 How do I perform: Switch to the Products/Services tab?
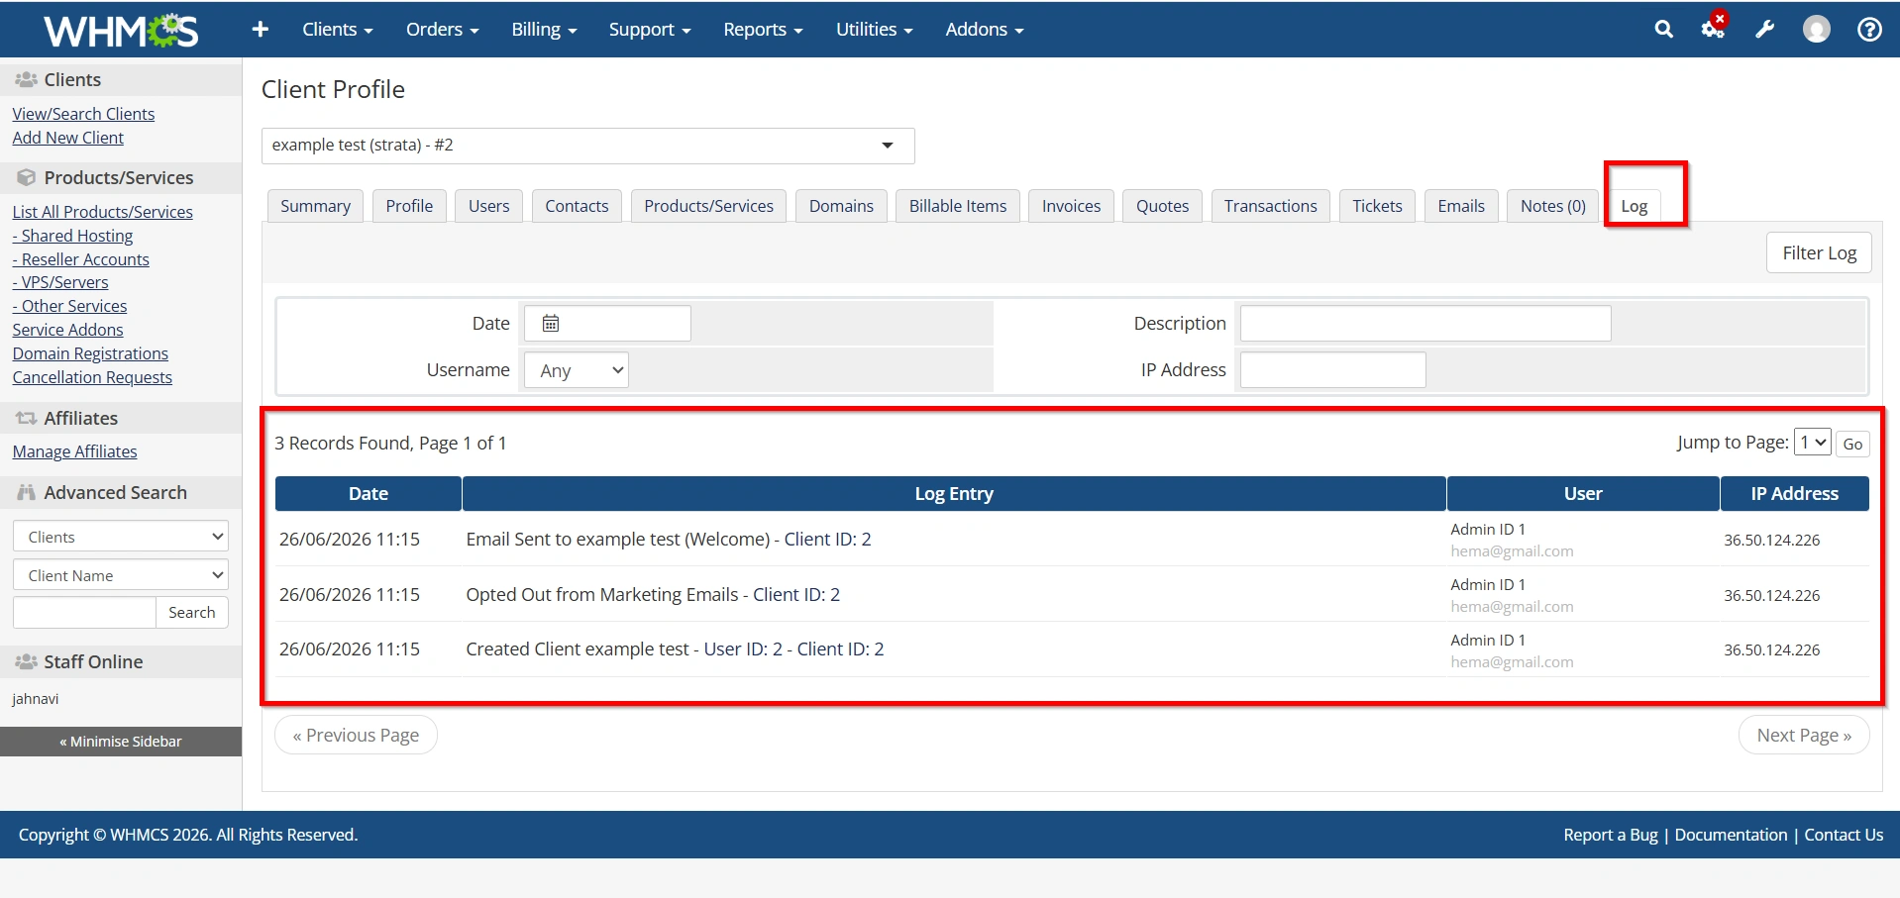point(709,206)
